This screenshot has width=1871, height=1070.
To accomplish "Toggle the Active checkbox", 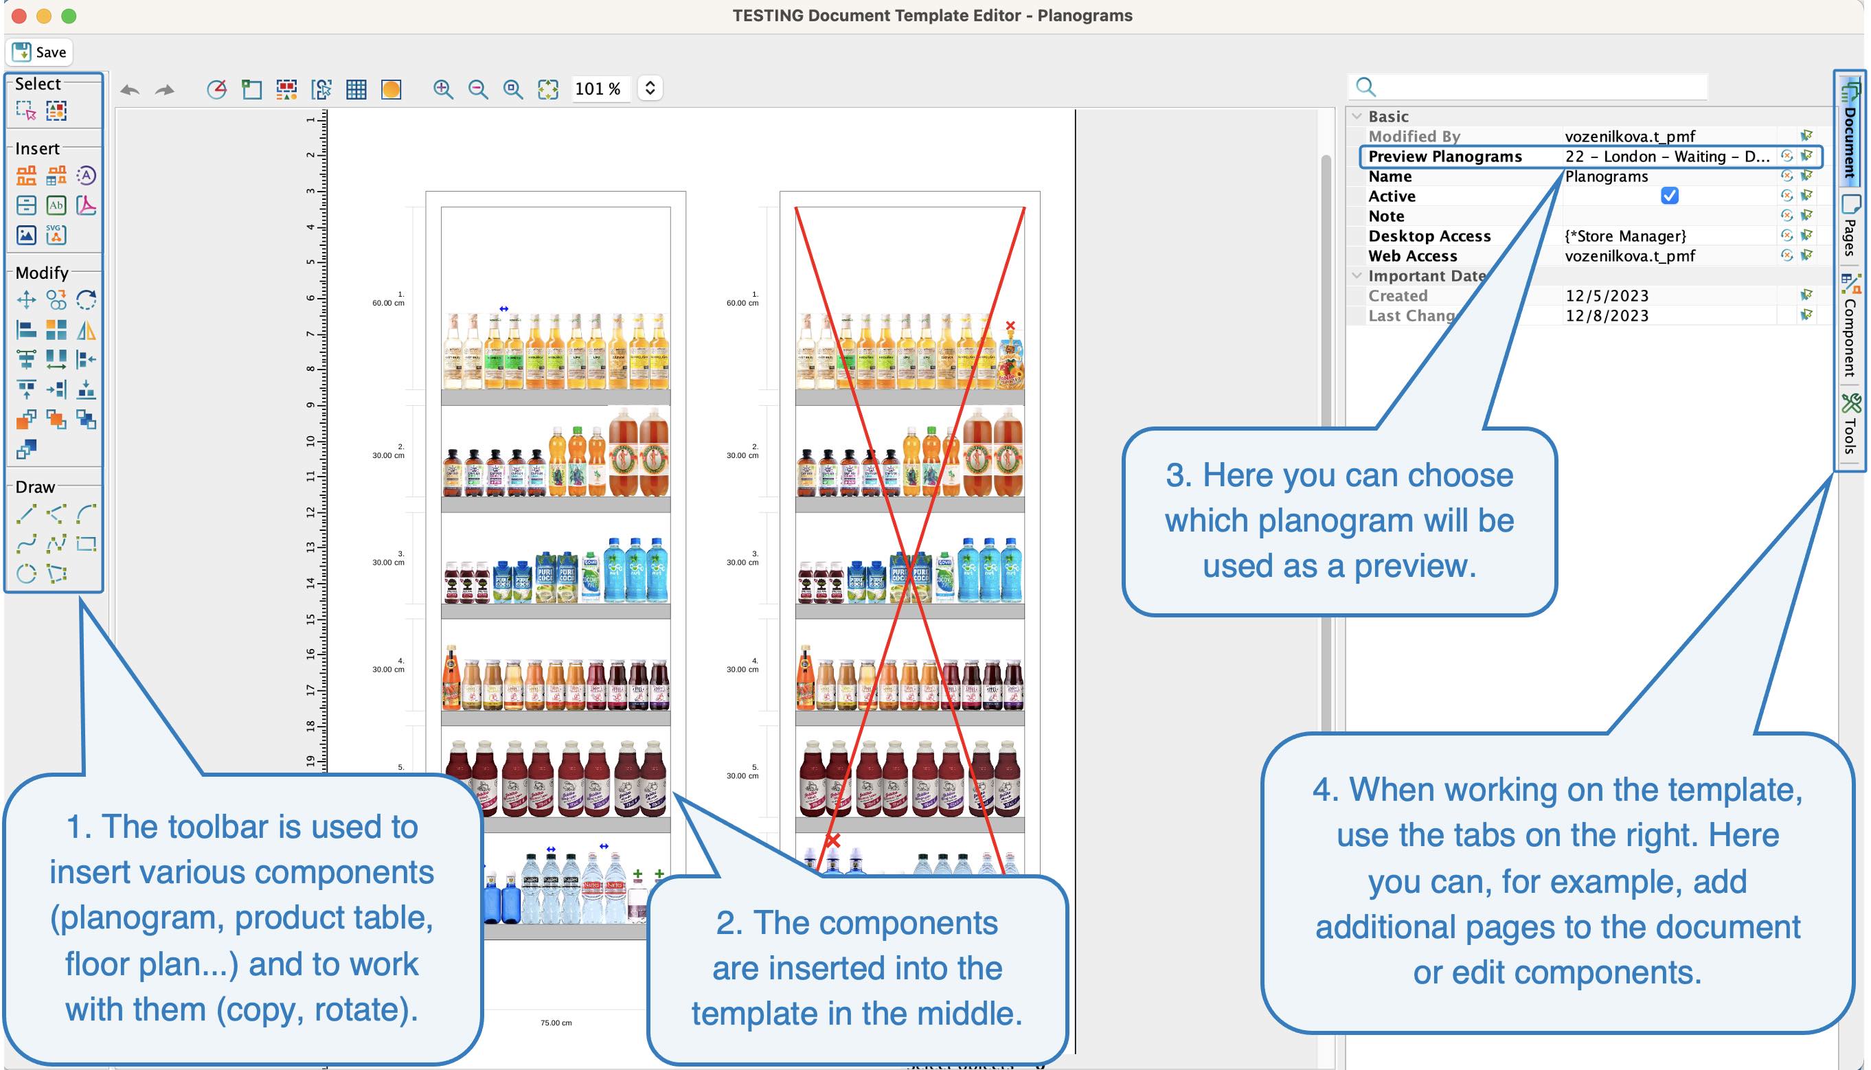I will [1669, 196].
